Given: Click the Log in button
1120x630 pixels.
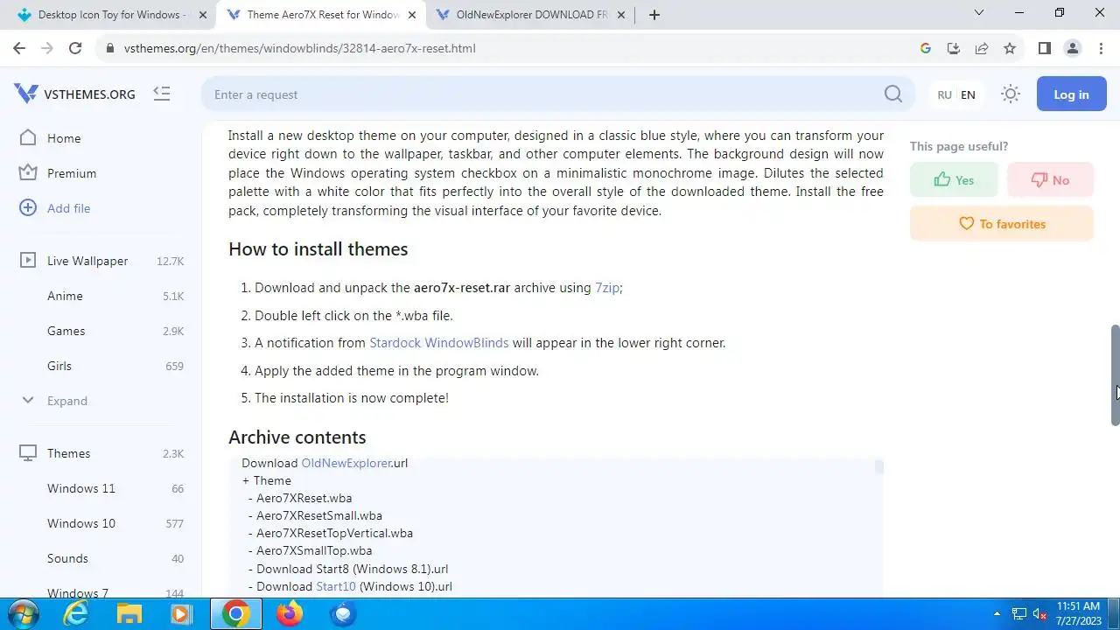Looking at the screenshot, I should (x=1071, y=94).
